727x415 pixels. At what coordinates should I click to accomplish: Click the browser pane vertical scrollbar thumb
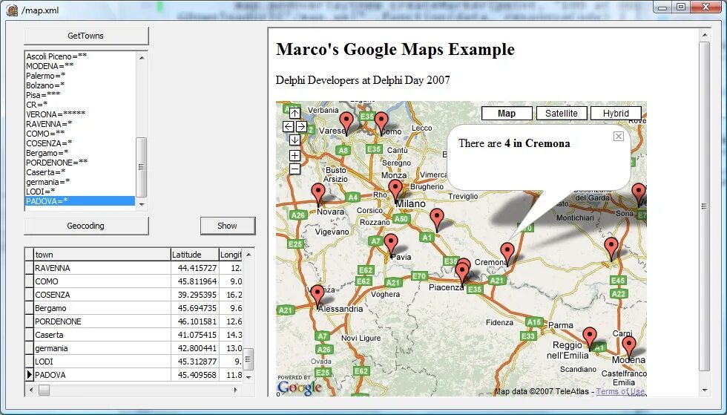coord(705,206)
